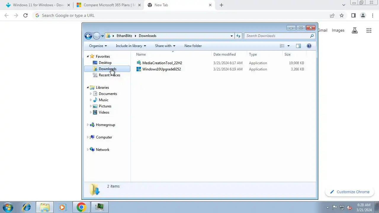Select the Documents library
Image resolution: width=379 pixels, height=213 pixels.
pos(108,94)
